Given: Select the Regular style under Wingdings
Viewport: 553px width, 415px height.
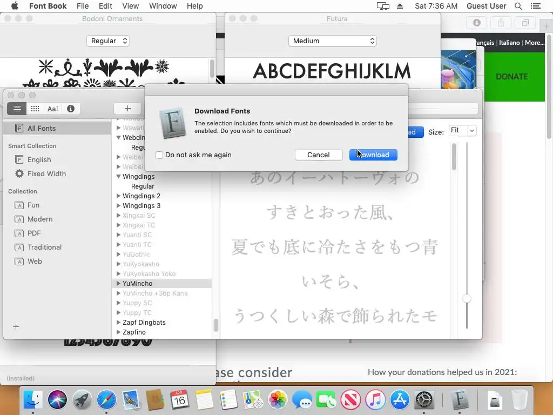Looking at the screenshot, I should (x=143, y=186).
